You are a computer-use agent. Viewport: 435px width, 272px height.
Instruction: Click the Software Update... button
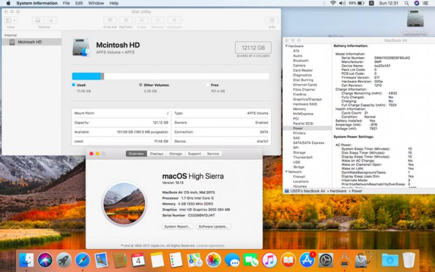coord(213,226)
